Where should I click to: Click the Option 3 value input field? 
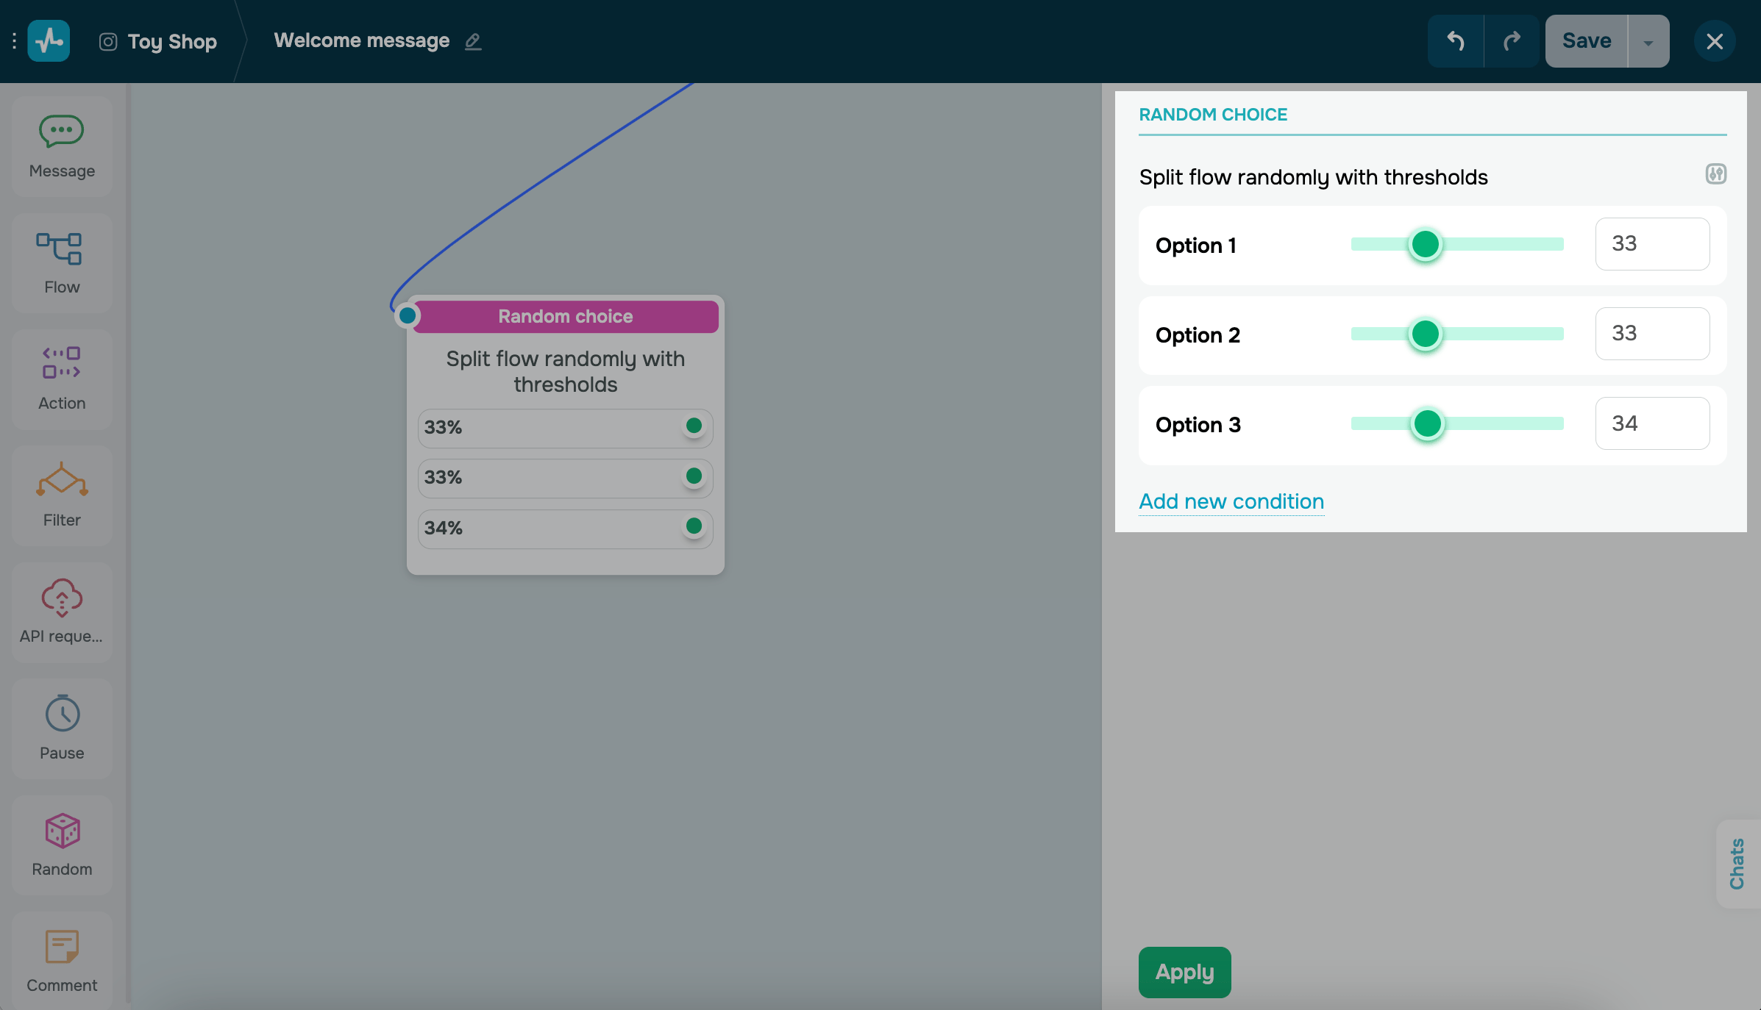click(x=1652, y=423)
